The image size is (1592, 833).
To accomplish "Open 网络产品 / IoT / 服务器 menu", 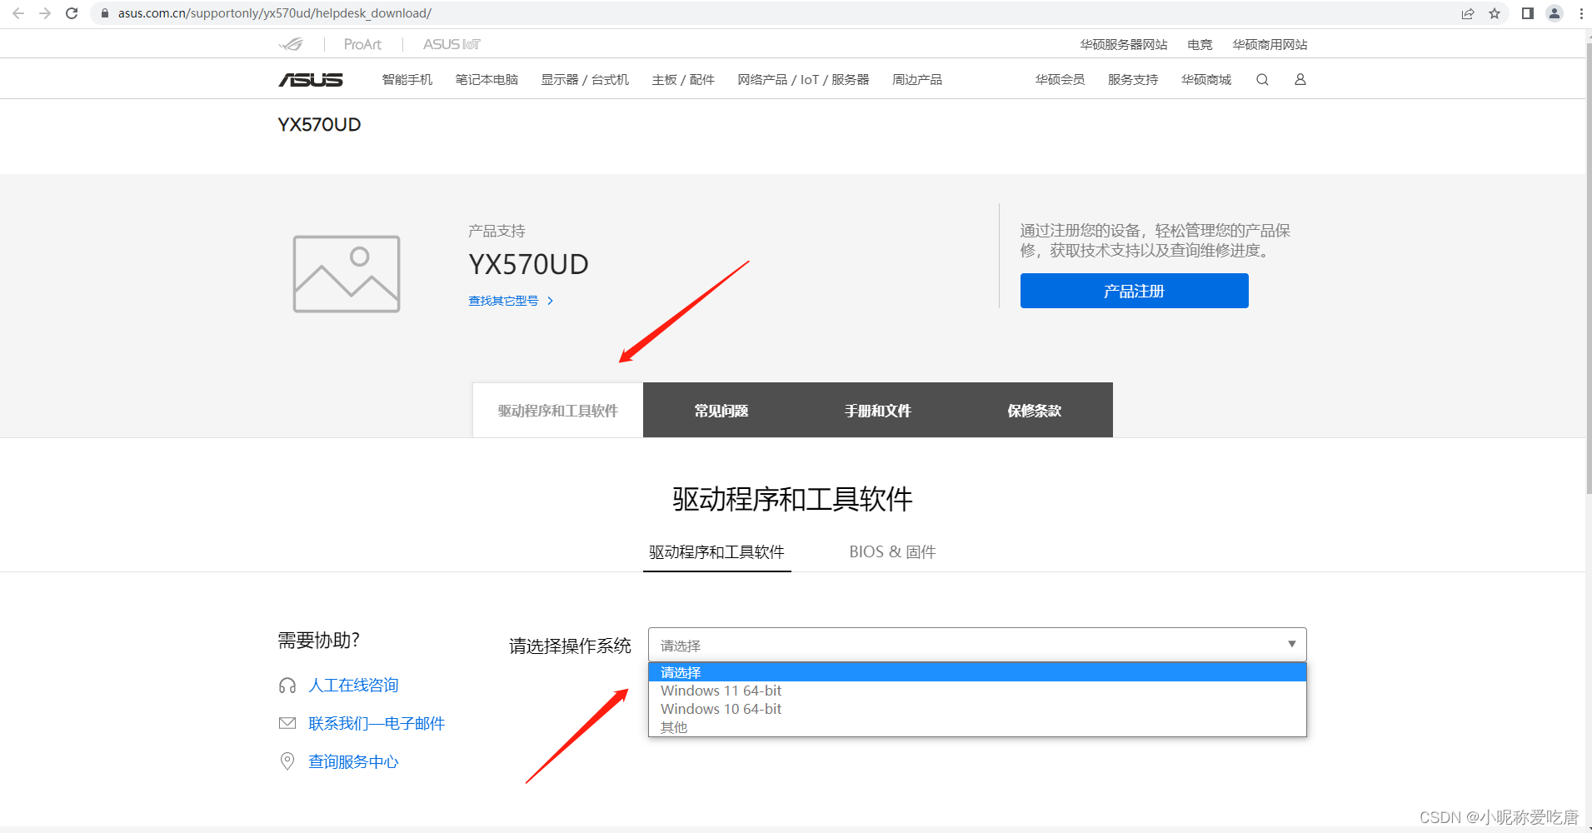I will [x=803, y=79].
